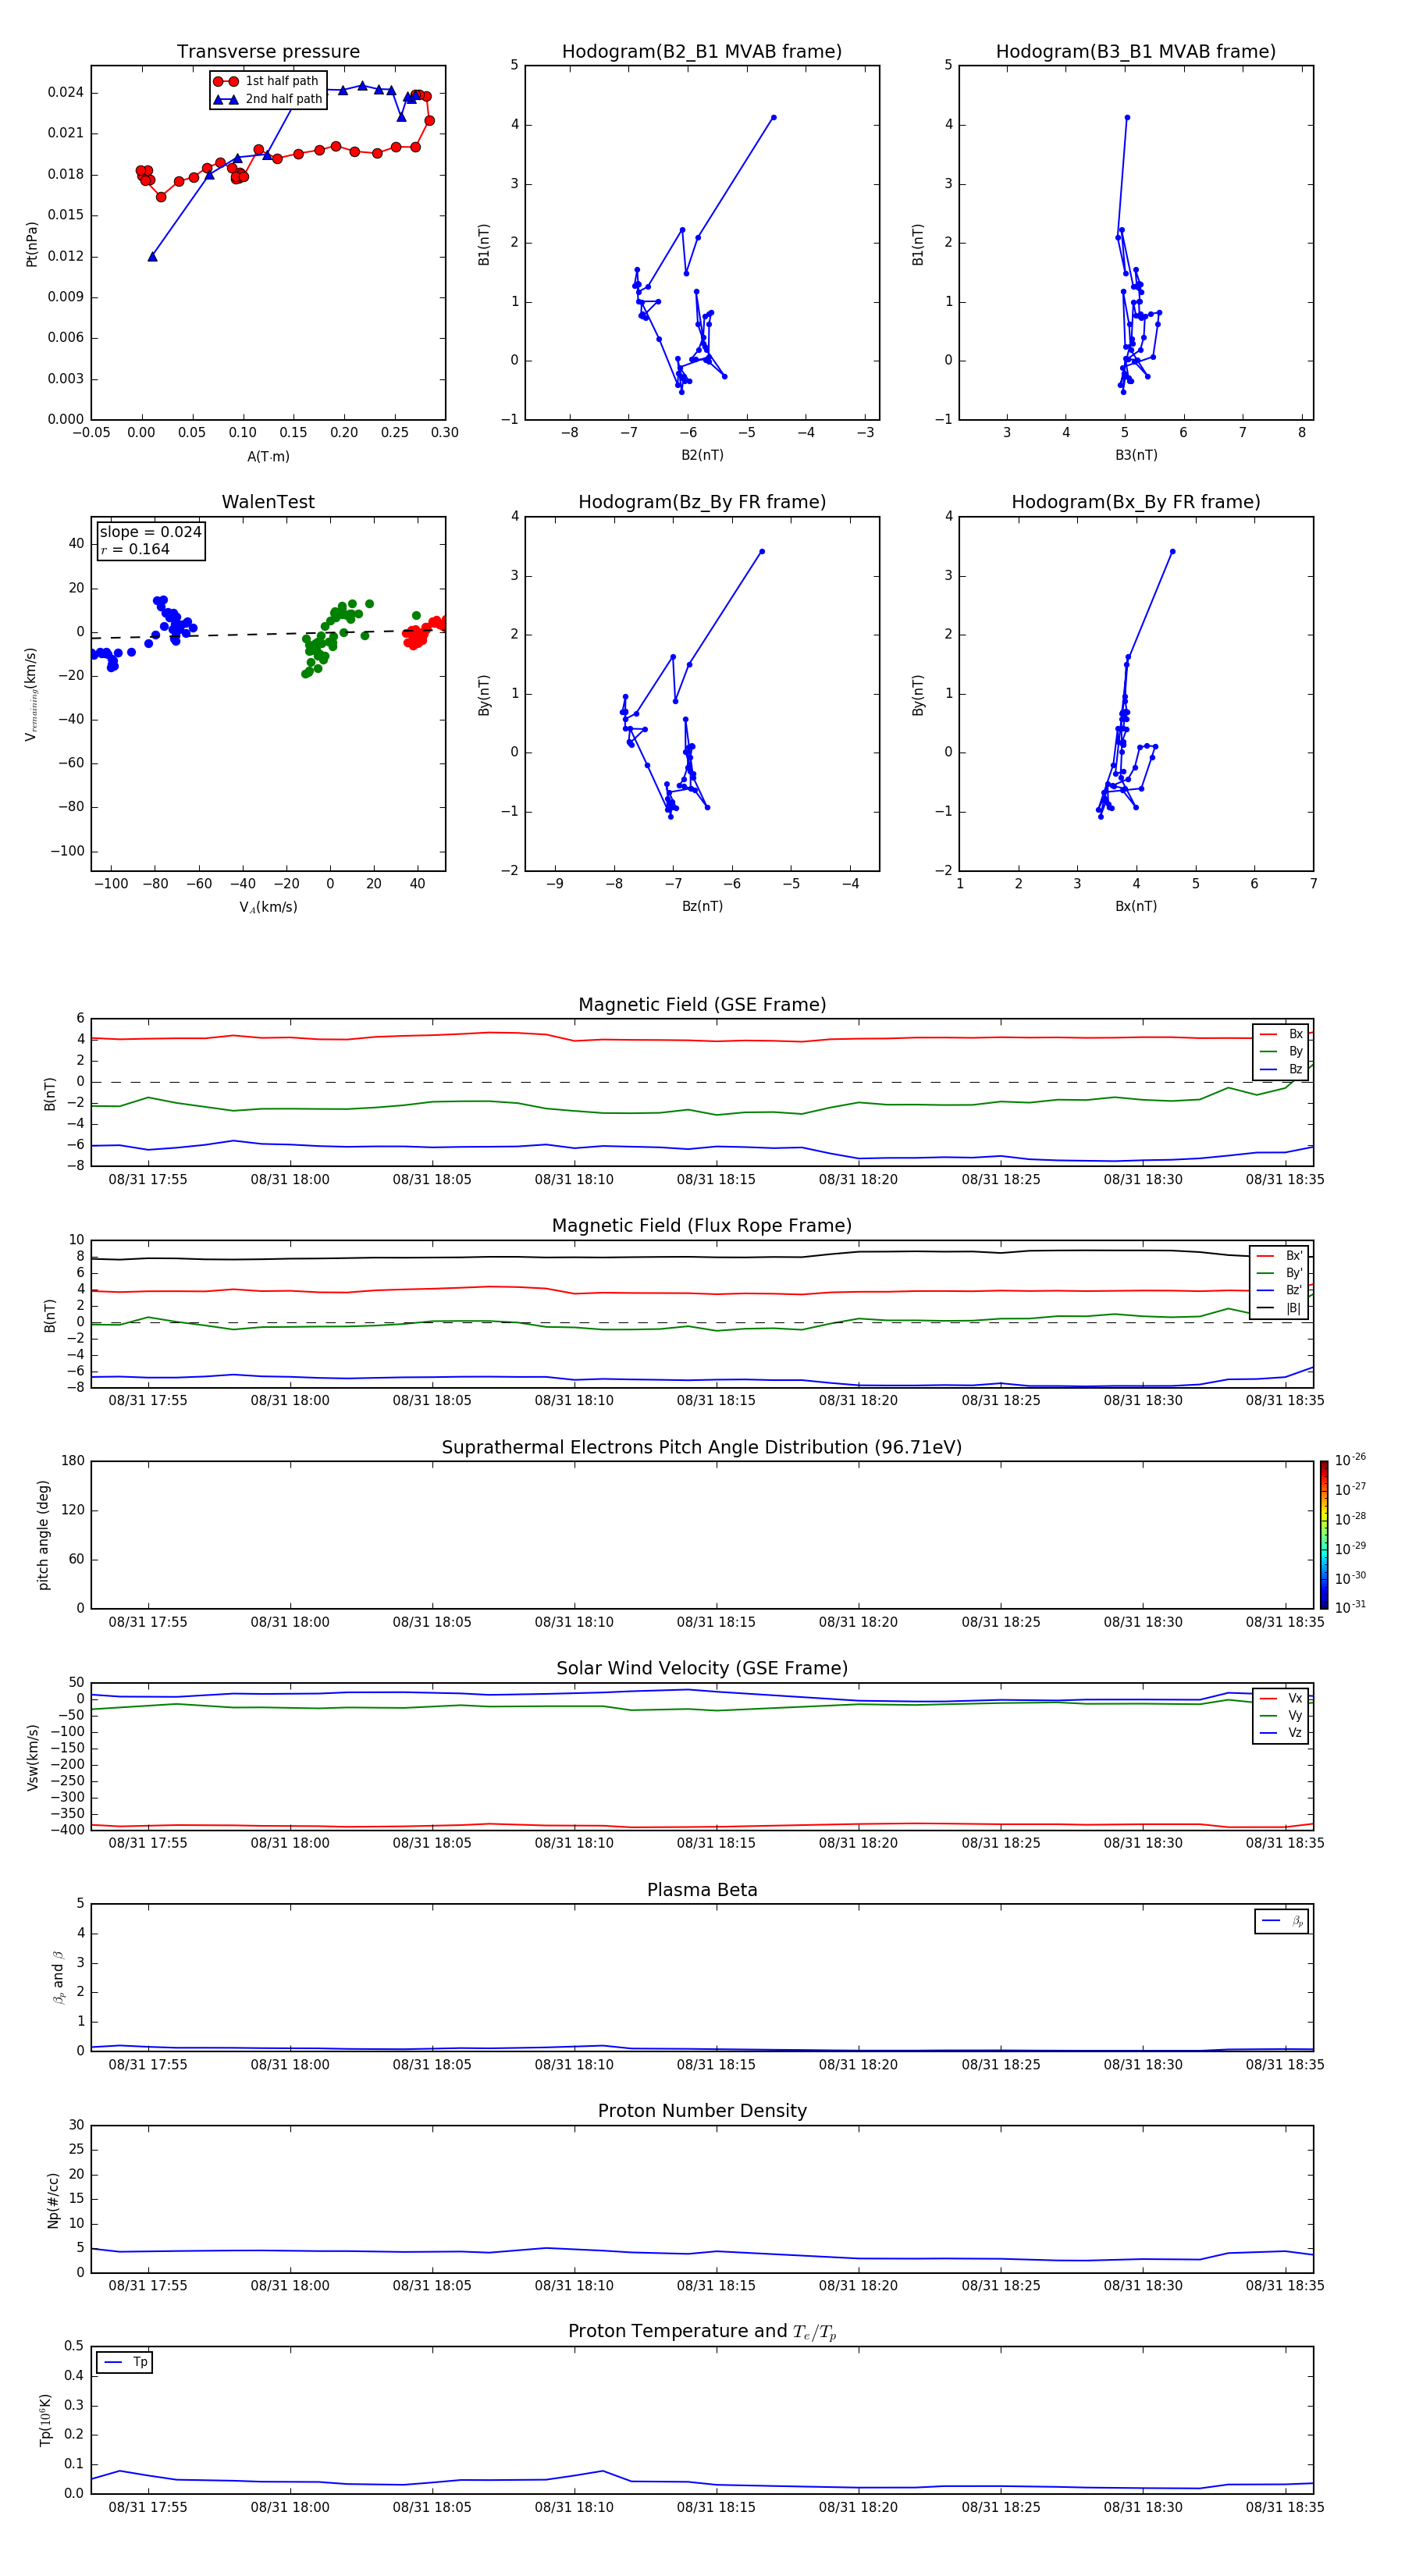1405x2576 pixels.
Task: Click the 10^-26 colorbar tick label
Action: pyautogui.click(x=1350, y=1460)
